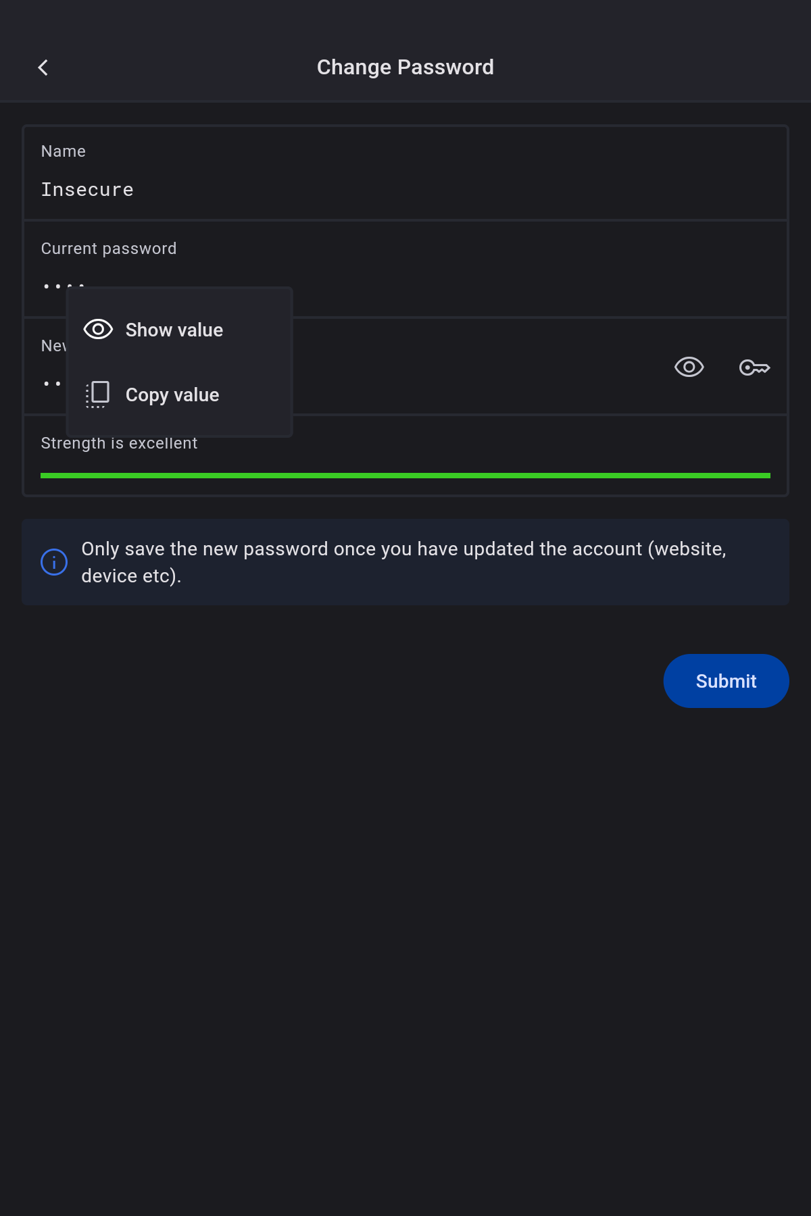Image resolution: width=811 pixels, height=1216 pixels.
Task: Click the Name field label
Action: pos(64,151)
